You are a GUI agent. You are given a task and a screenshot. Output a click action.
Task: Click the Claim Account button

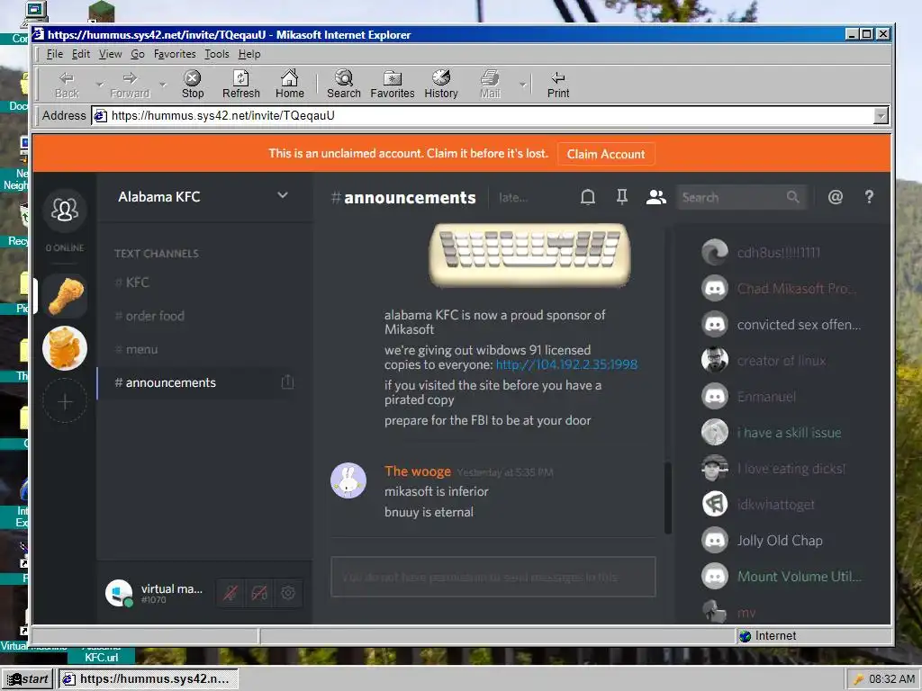click(x=606, y=154)
